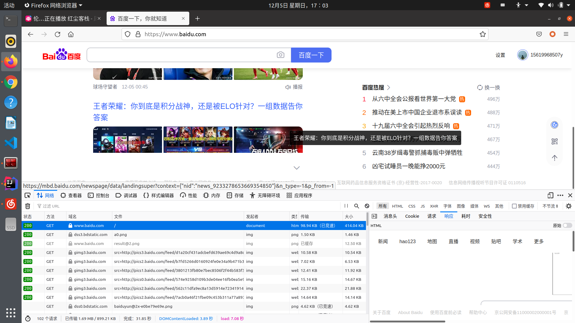Viewport: 575px width, 323px height.
Task: Clear network log with trash icon
Action: pos(28,206)
